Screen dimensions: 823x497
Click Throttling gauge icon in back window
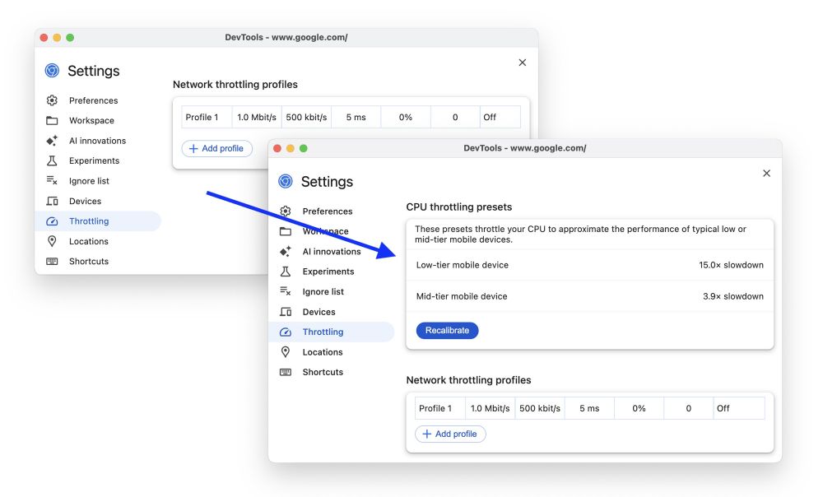(52, 221)
